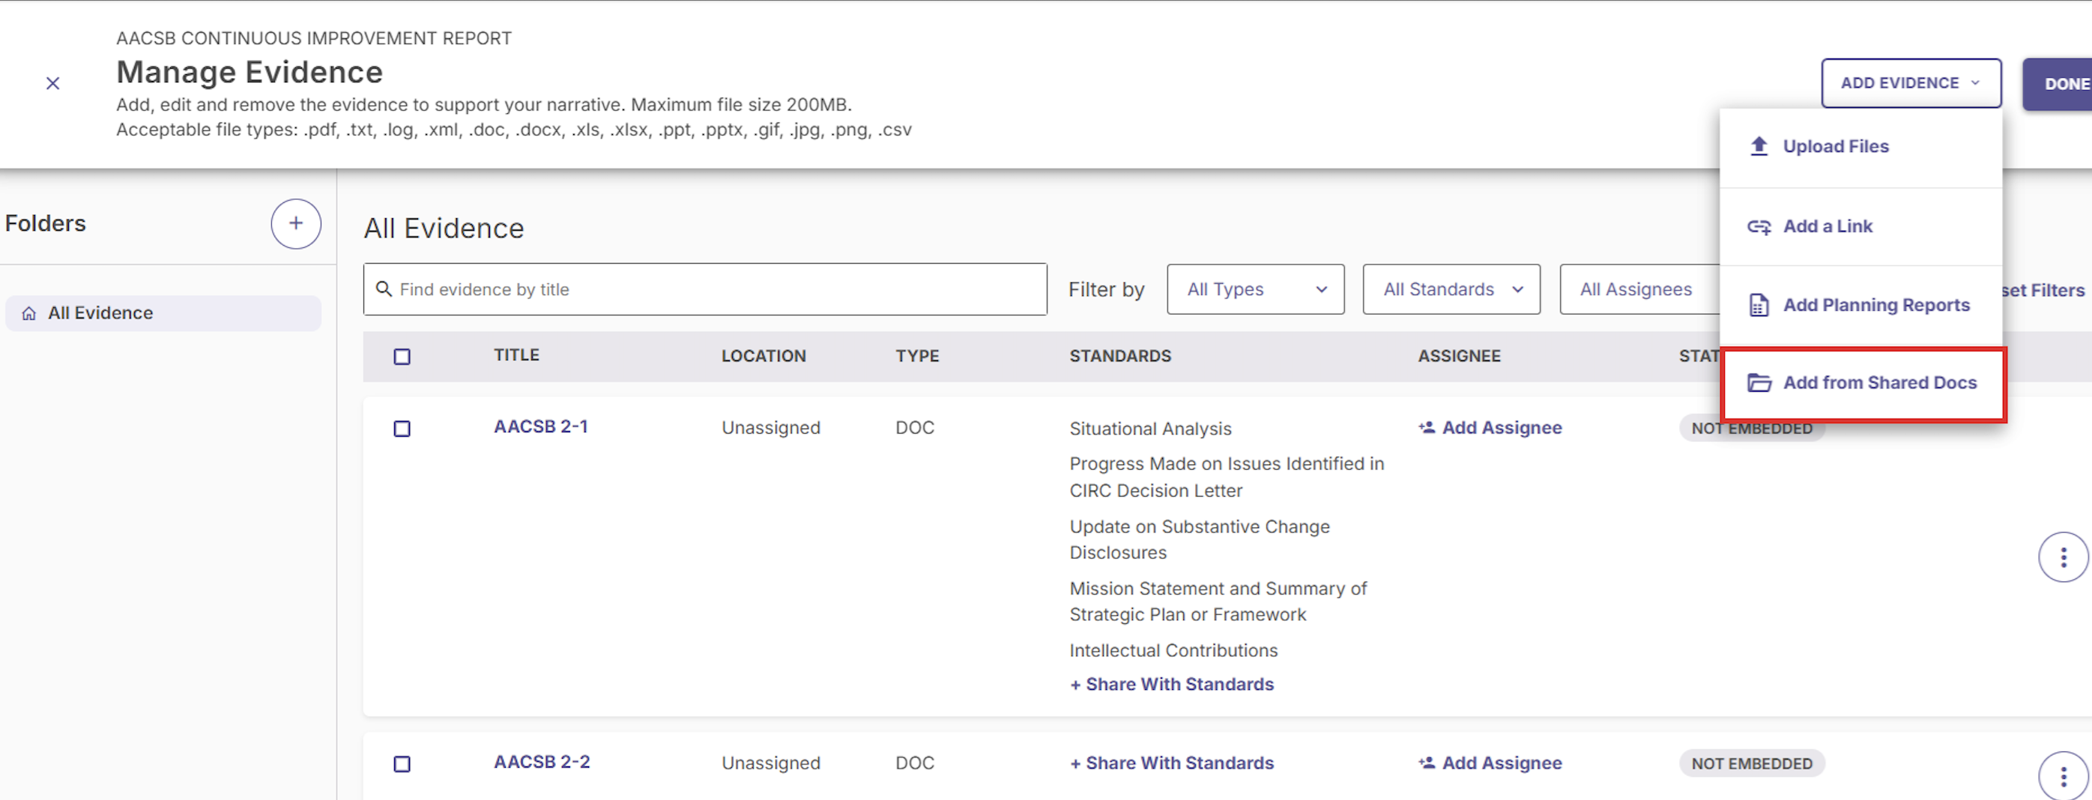Open the All Standards filter
Viewport: 2092px width, 800px height.
[x=1451, y=289]
